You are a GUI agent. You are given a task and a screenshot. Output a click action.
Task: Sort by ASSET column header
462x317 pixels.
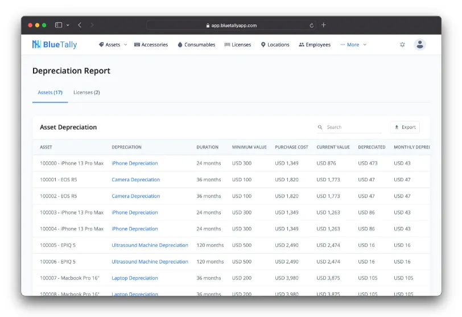(46, 147)
